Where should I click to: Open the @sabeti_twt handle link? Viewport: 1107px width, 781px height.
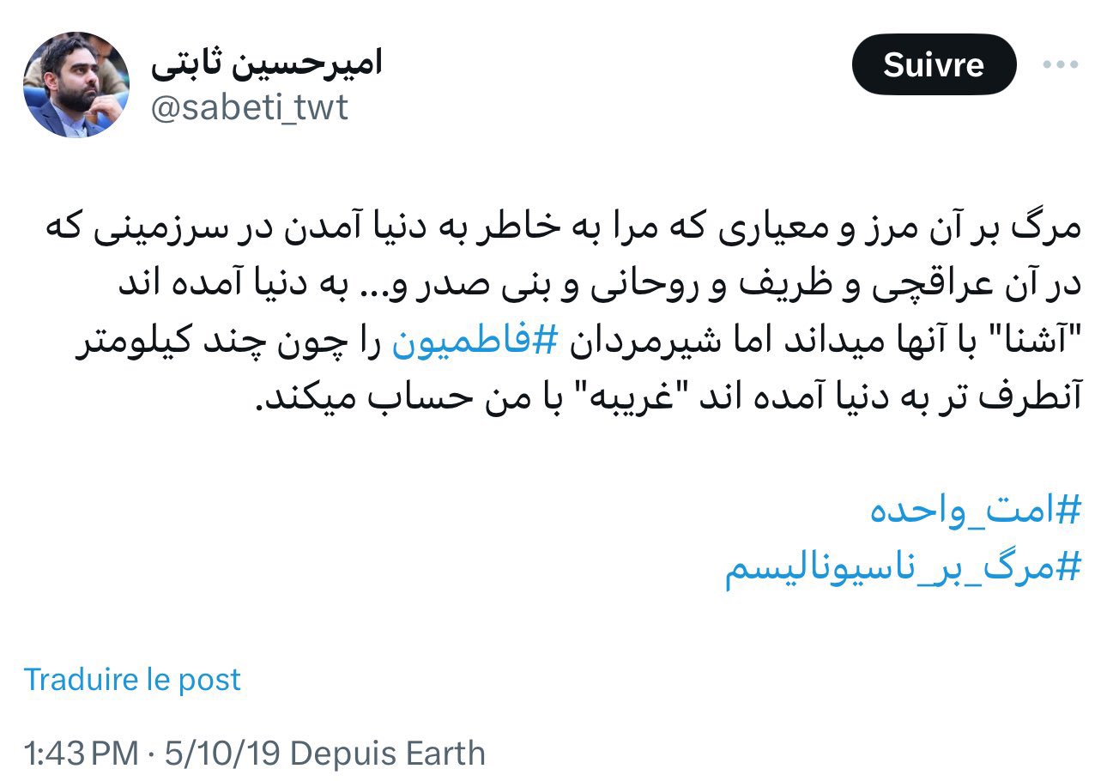tap(250, 109)
